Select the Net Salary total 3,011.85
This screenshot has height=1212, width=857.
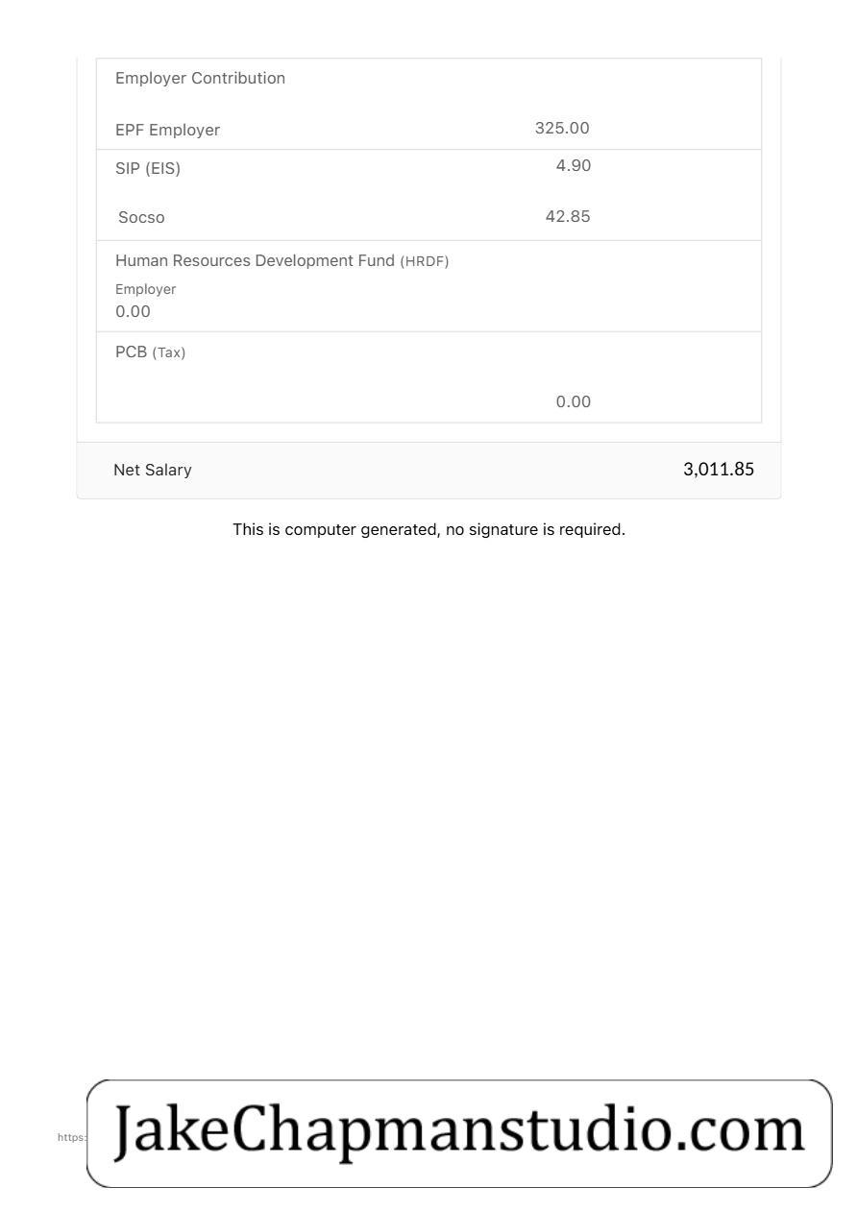pyautogui.click(x=719, y=470)
